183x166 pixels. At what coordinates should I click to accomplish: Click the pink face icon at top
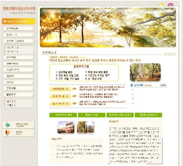[171, 4]
